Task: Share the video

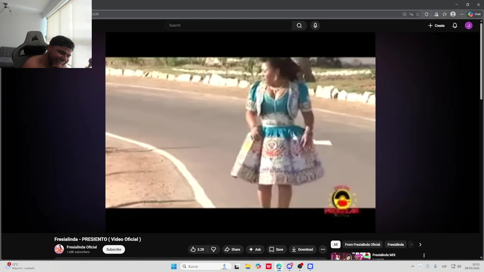Action: click(x=232, y=249)
